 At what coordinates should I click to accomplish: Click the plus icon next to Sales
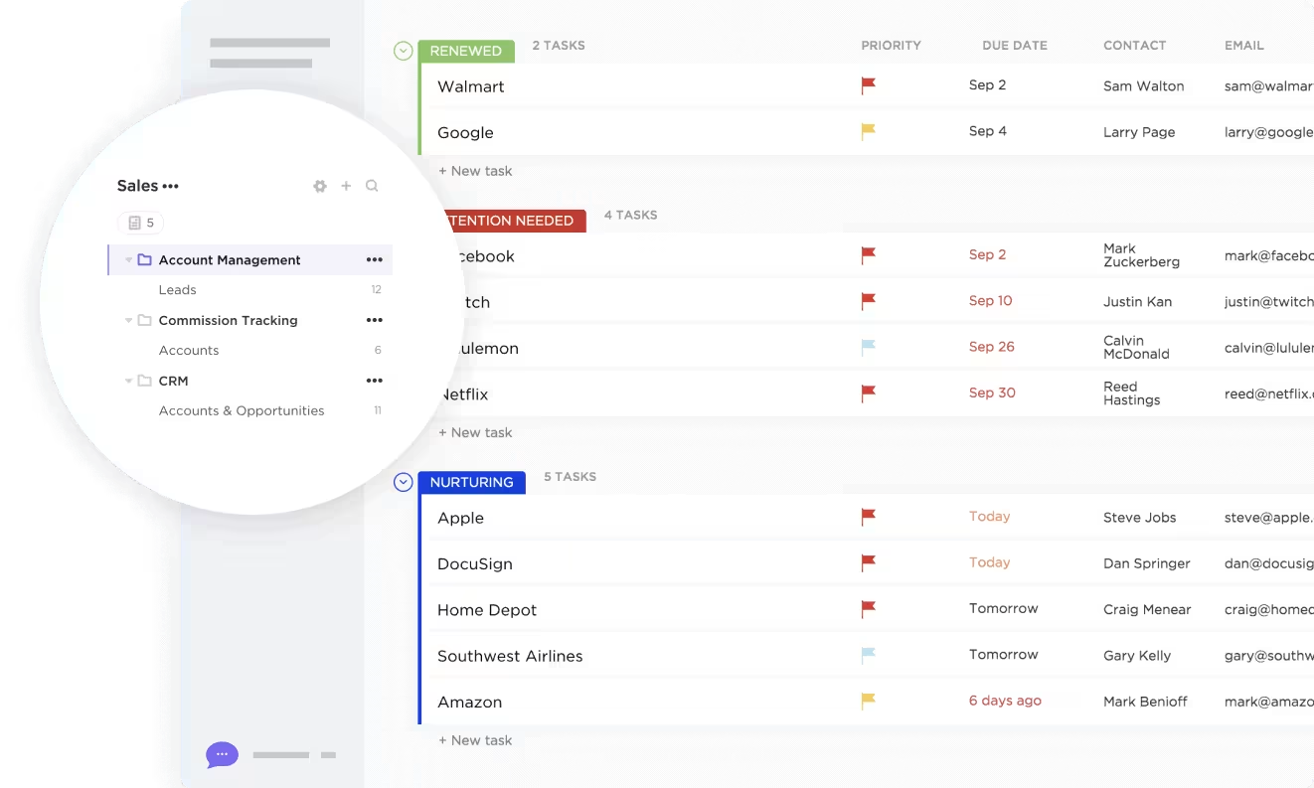tap(346, 186)
